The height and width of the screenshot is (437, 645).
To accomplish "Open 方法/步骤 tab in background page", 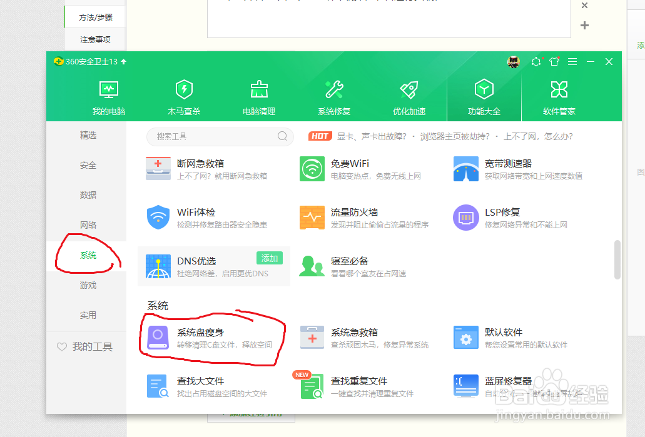I will pos(96,18).
